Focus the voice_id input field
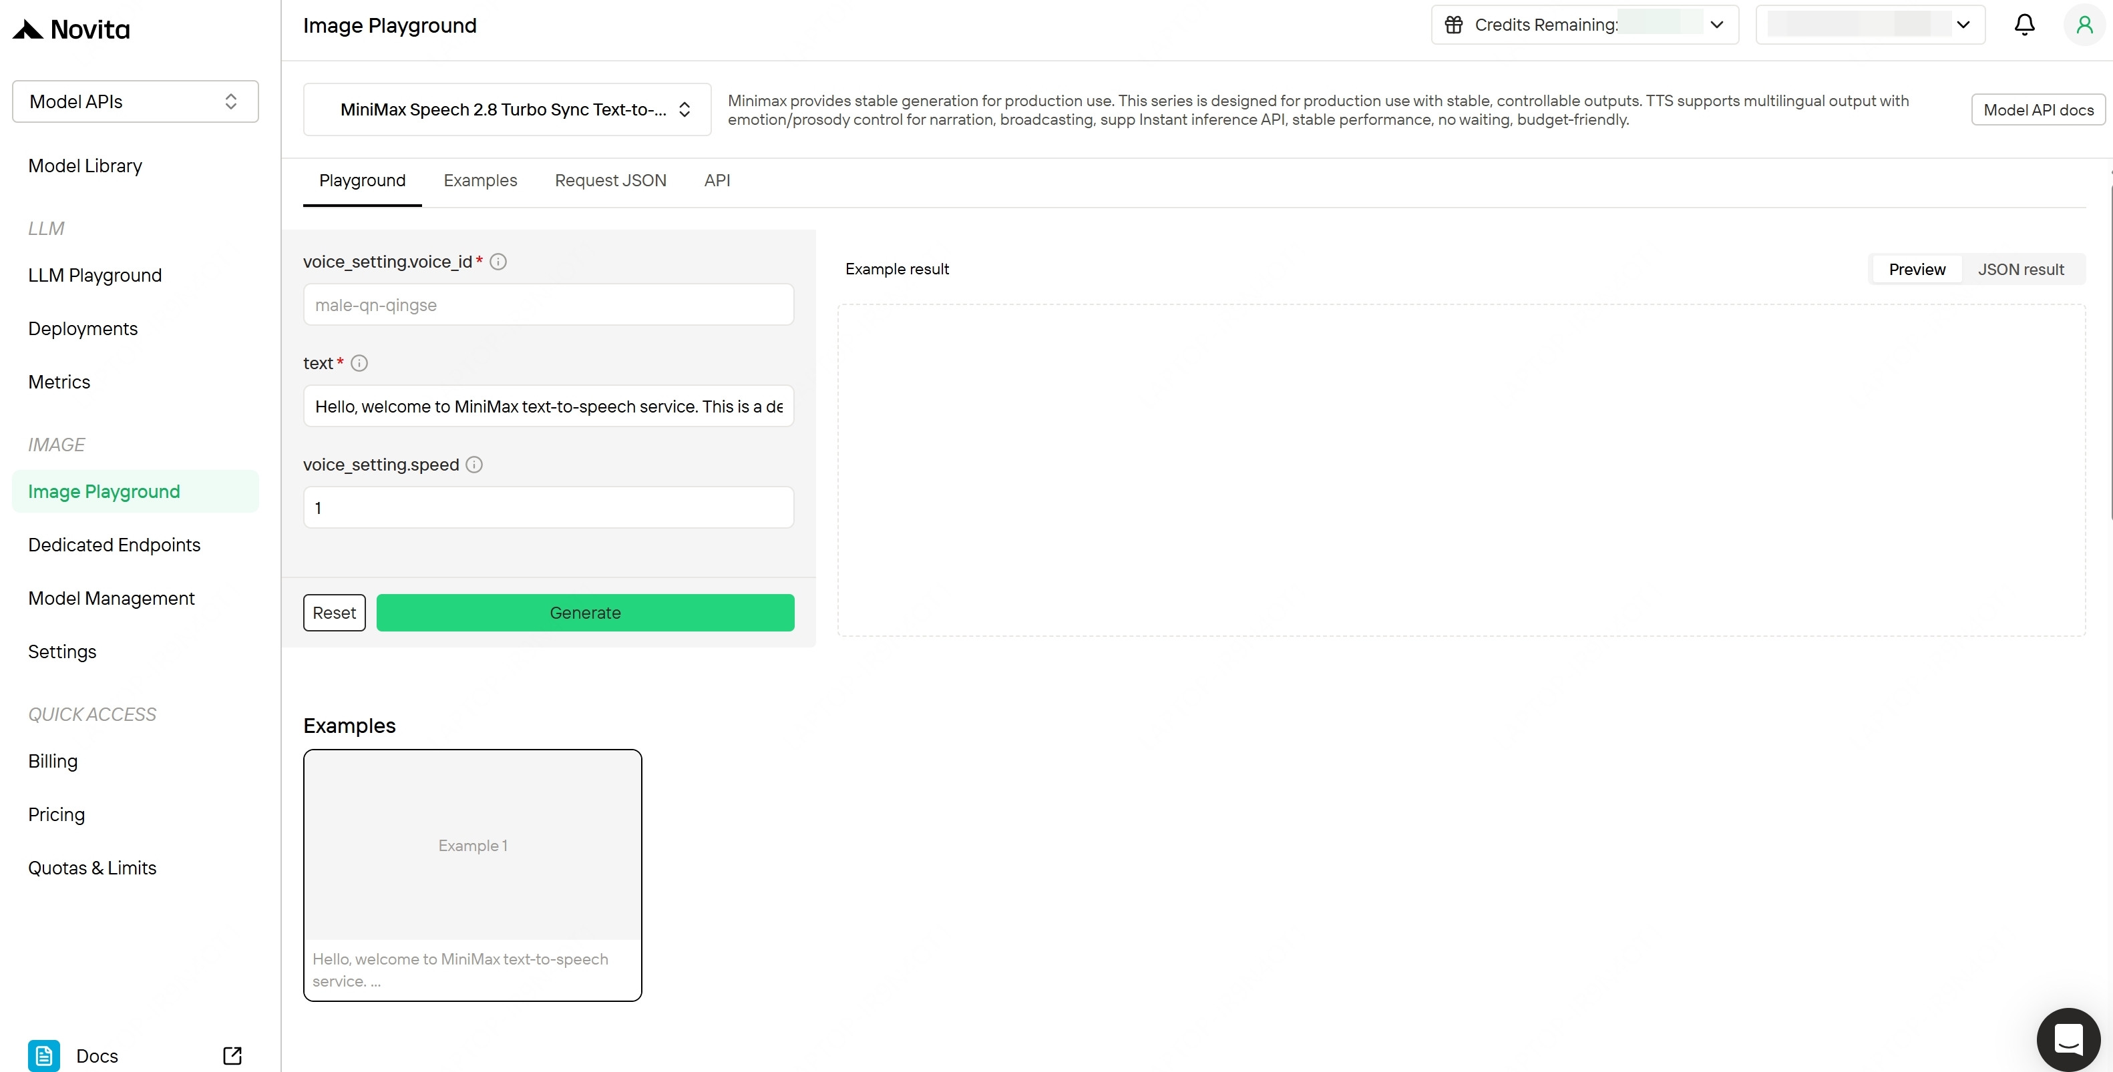 point(549,305)
